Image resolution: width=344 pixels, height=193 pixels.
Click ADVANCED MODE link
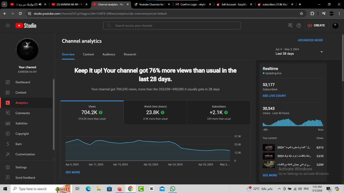pos(310,40)
